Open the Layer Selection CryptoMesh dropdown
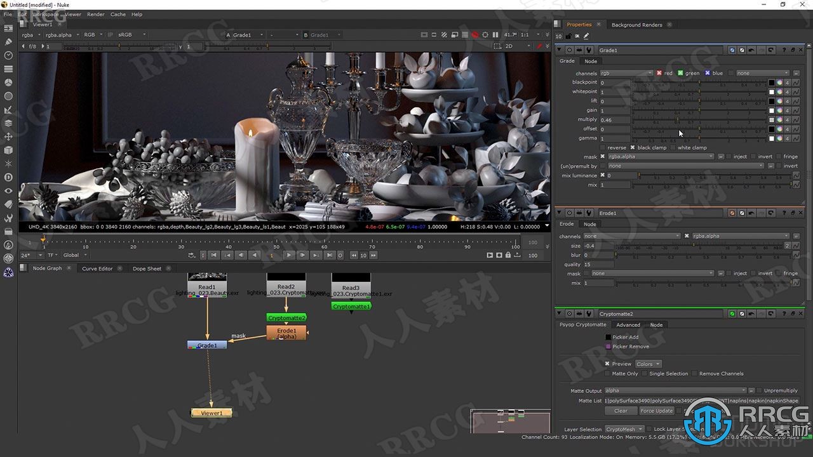 (624, 429)
